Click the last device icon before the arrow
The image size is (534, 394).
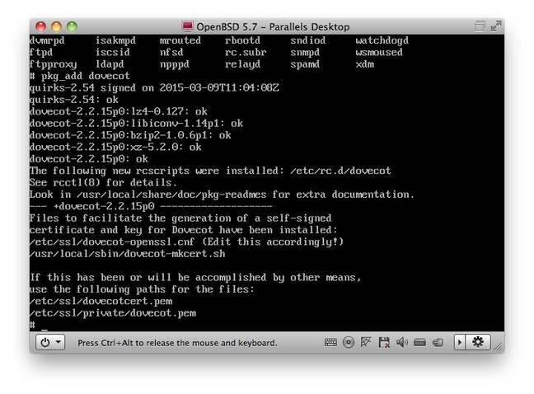tap(438, 342)
